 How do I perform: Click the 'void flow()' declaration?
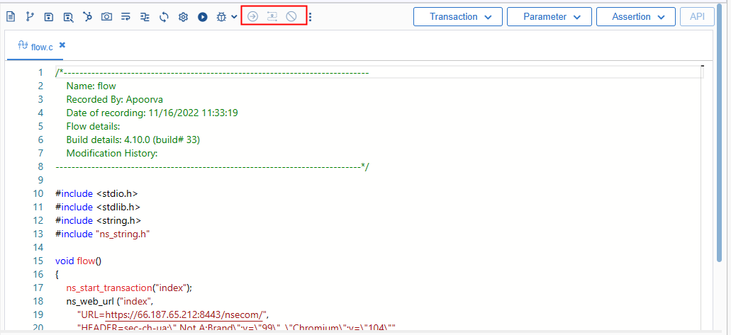click(78, 261)
